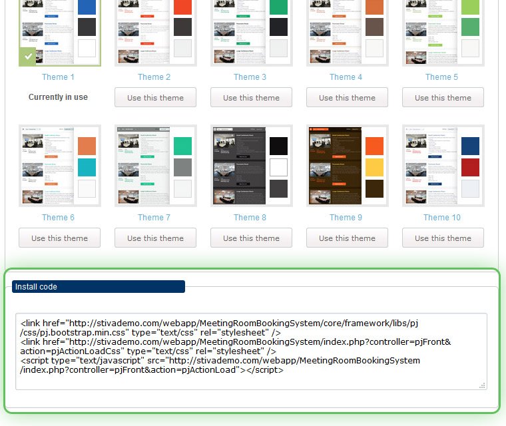Click inside the install code textarea

(251, 351)
